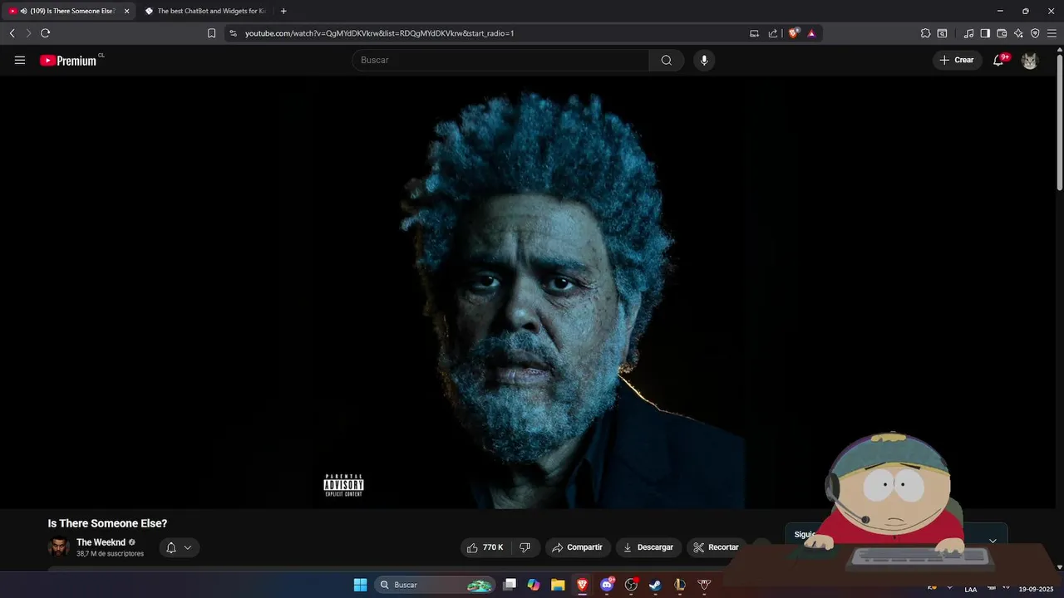Open Brave Rewards triangle icon
This screenshot has width=1064, height=598.
pos(811,33)
